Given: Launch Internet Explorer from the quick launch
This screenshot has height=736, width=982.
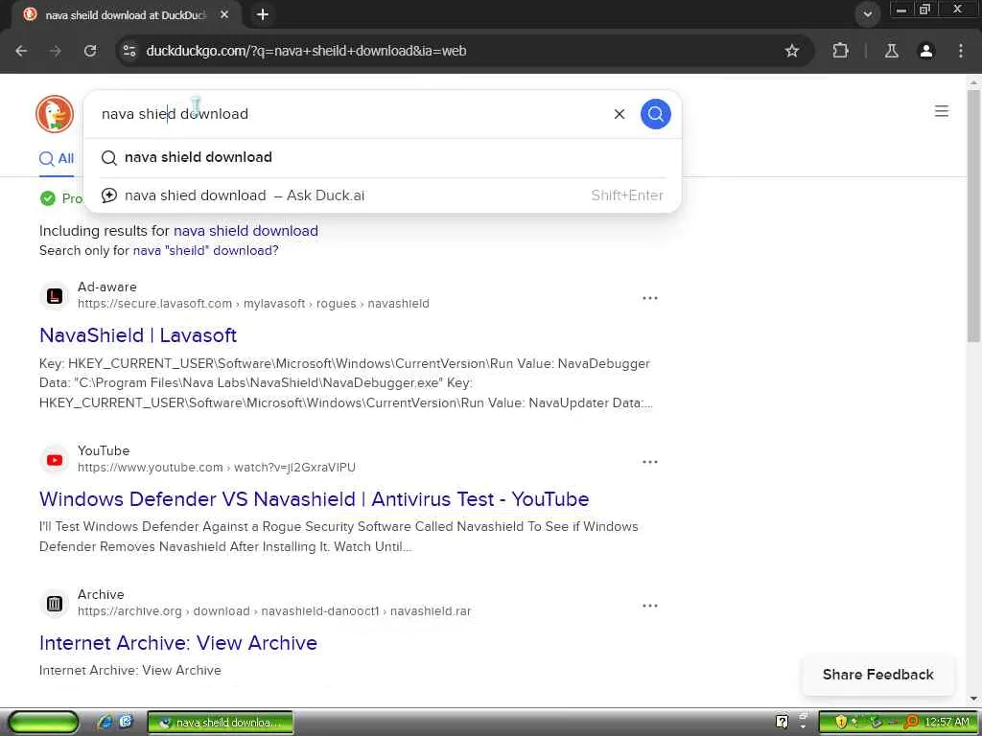Looking at the screenshot, I should coord(105,722).
